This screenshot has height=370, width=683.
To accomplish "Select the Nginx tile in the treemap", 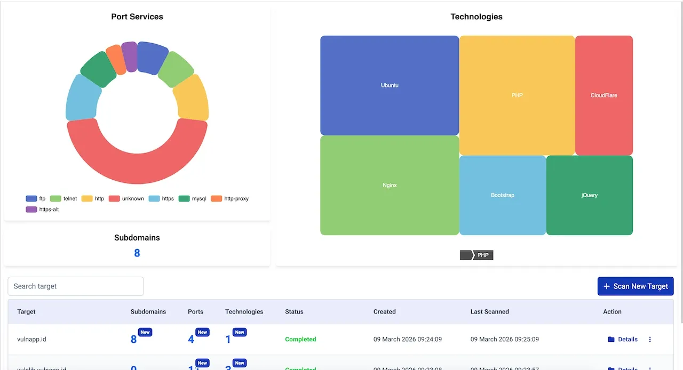I will pyautogui.click(x=390, y=186).
